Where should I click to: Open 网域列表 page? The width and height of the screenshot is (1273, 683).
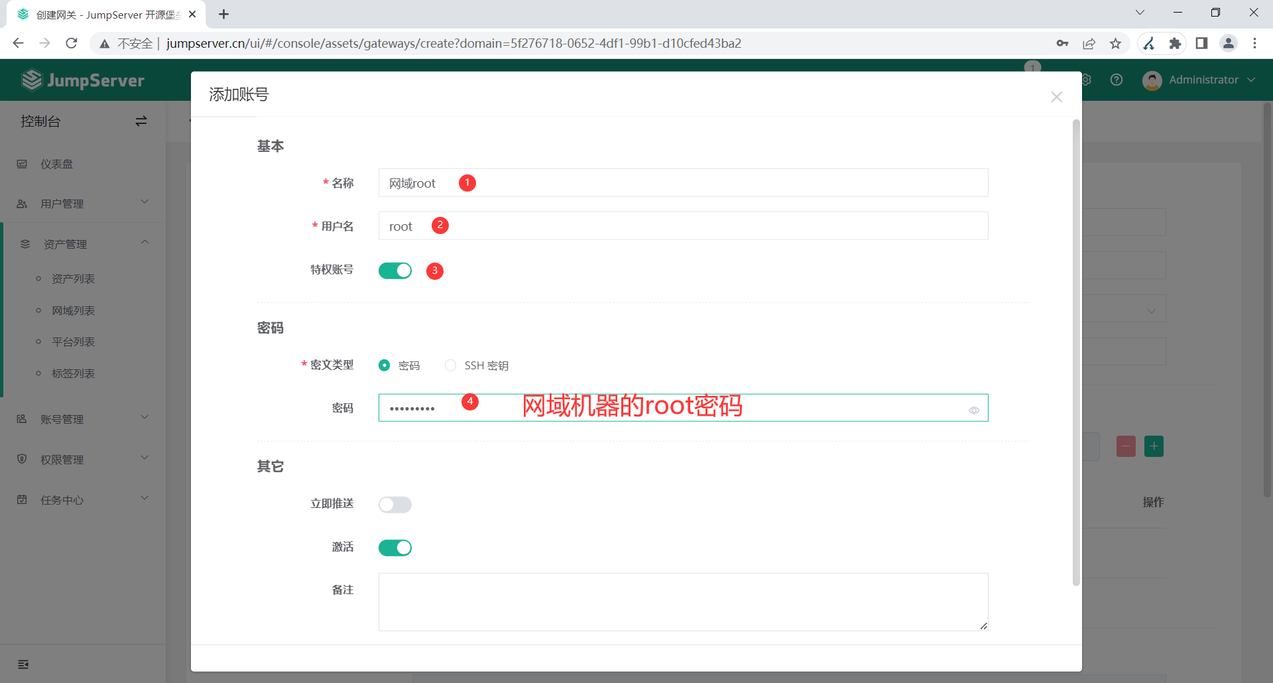[74, 310]
